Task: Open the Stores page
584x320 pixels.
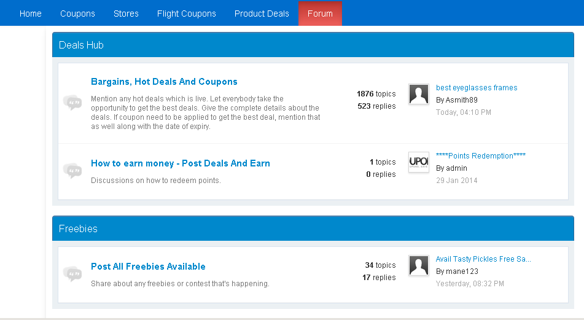Action: pos(126,14)
